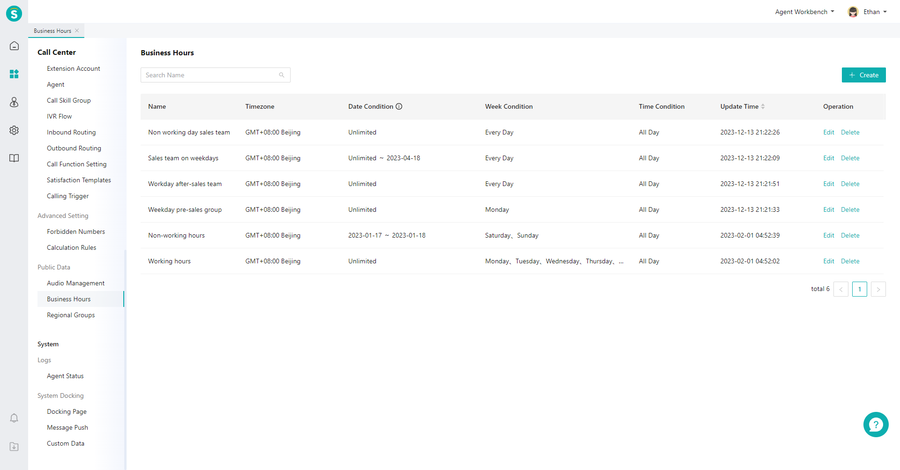Viewport: 900px width, 470px height.
Task: Open the book knowledge base icon
Action: click(14, 158)
